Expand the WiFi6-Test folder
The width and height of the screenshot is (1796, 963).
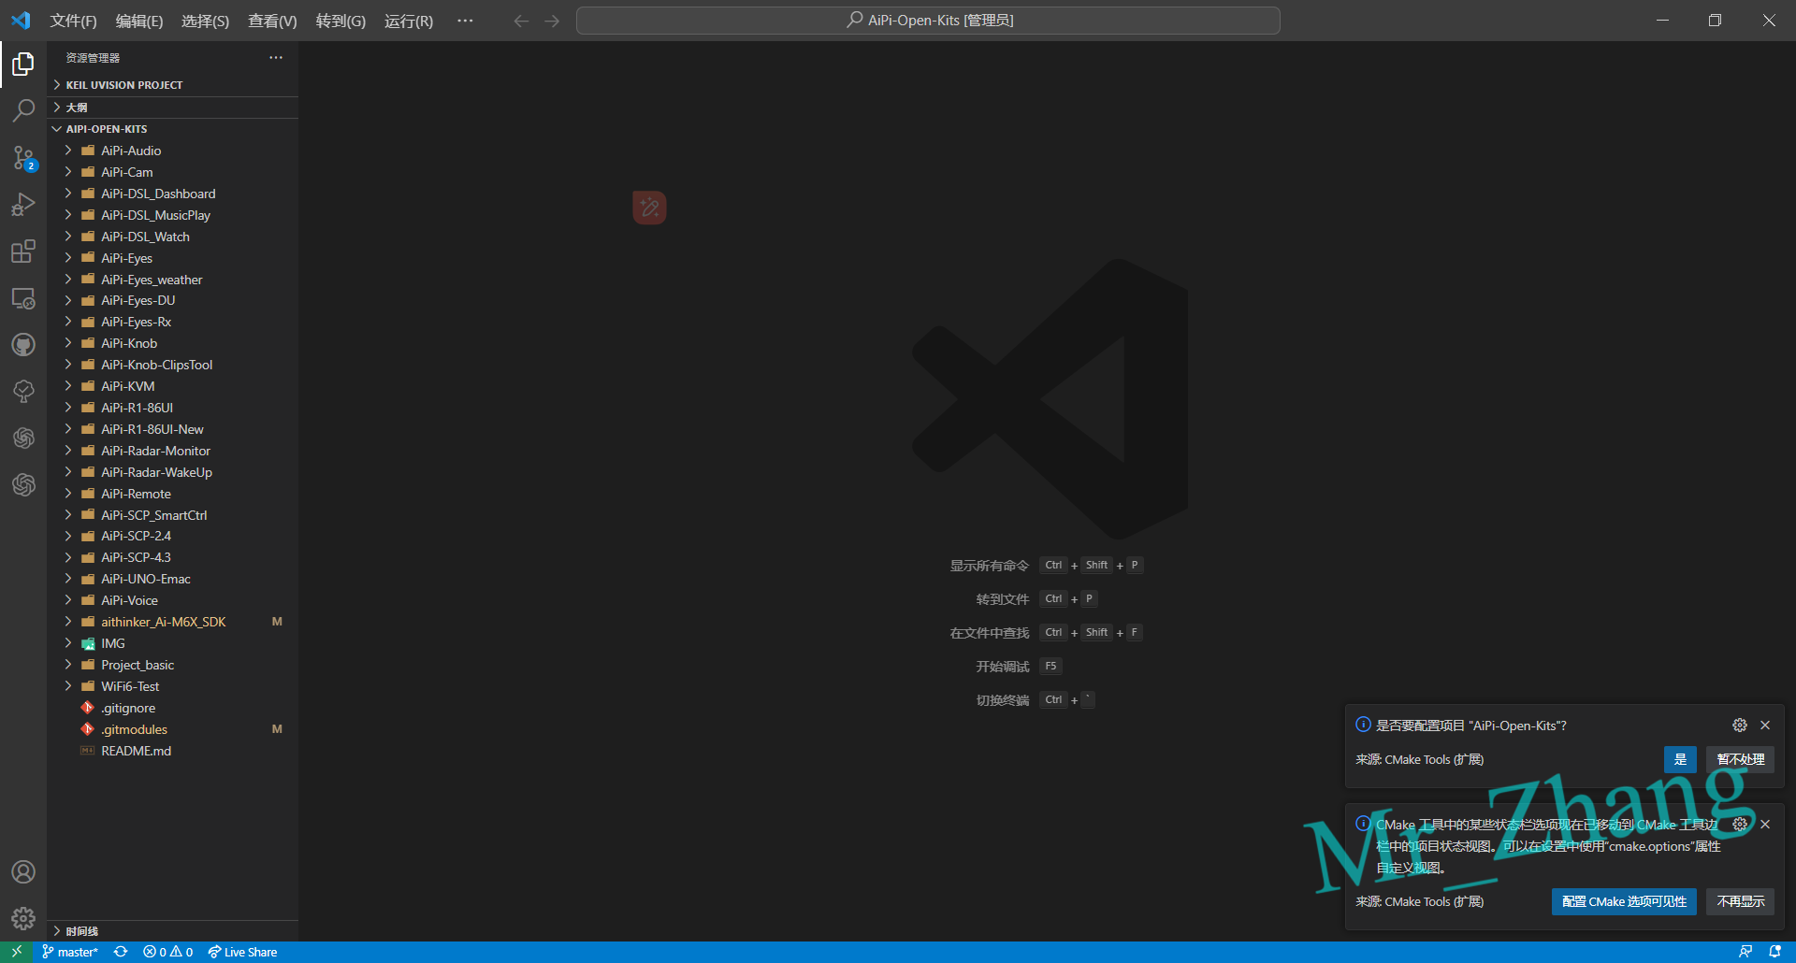tap(173, 686)
